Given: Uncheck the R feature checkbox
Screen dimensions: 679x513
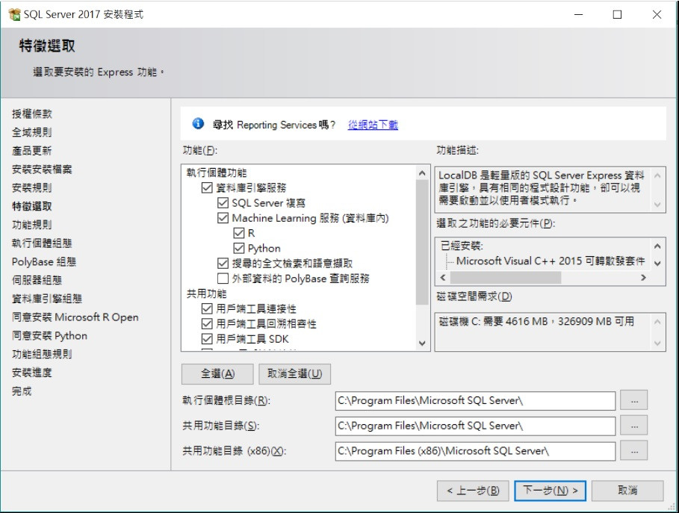Looking at the screenshot, I should click(x=238, y=233).
